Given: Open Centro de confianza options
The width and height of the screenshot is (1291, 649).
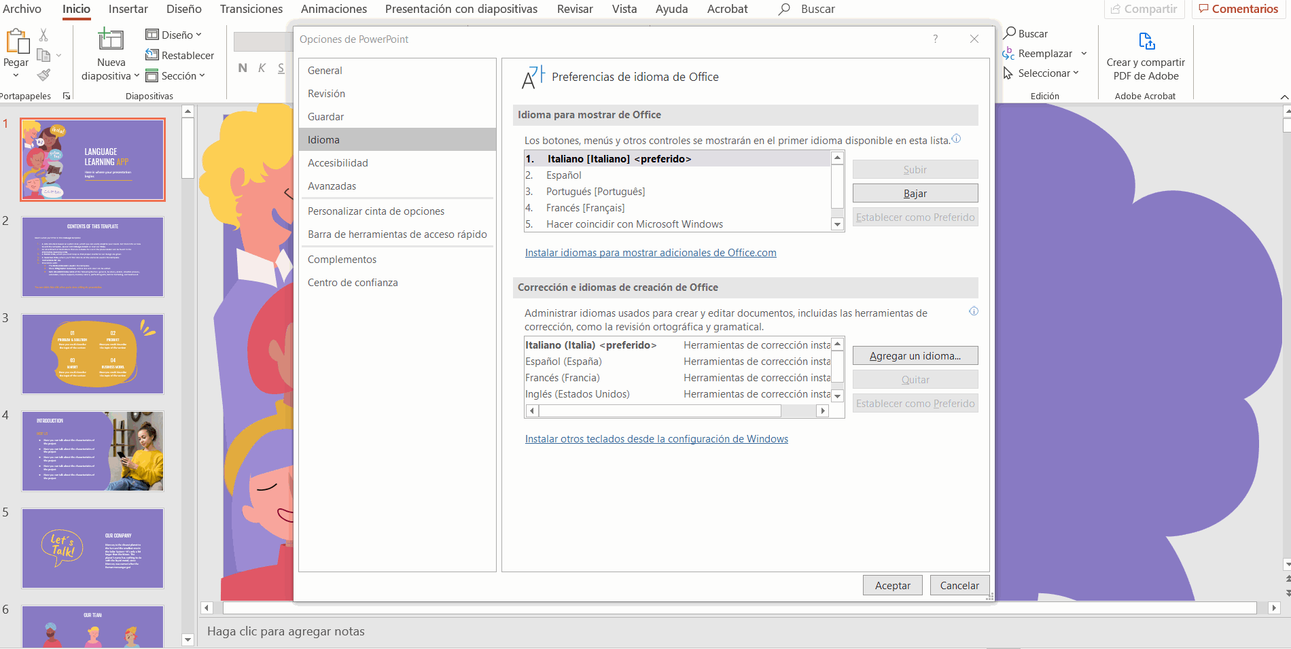Looking at the screenshot, I should coord(397,283).
